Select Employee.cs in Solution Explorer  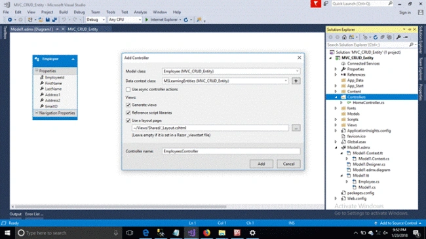click(369, 181)
